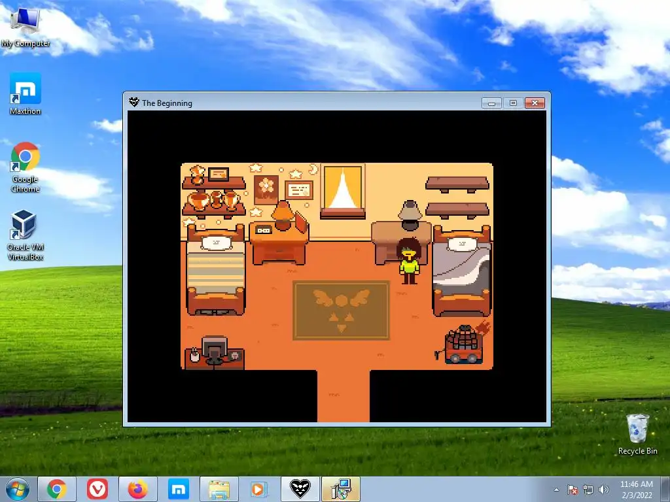Viewport: 670px width, 502px height.
Task: Select the heart-logo game taskbar button
Action: click(x=300, y=489)
